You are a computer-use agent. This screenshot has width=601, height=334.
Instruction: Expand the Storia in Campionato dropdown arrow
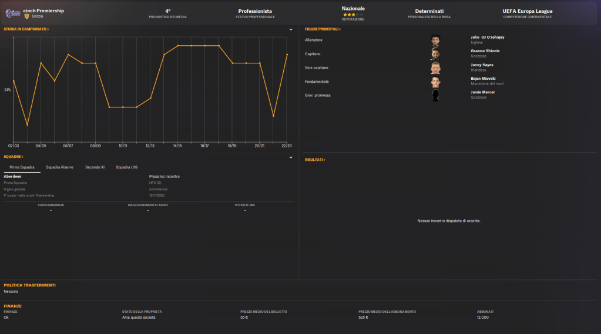coord(291,29)
